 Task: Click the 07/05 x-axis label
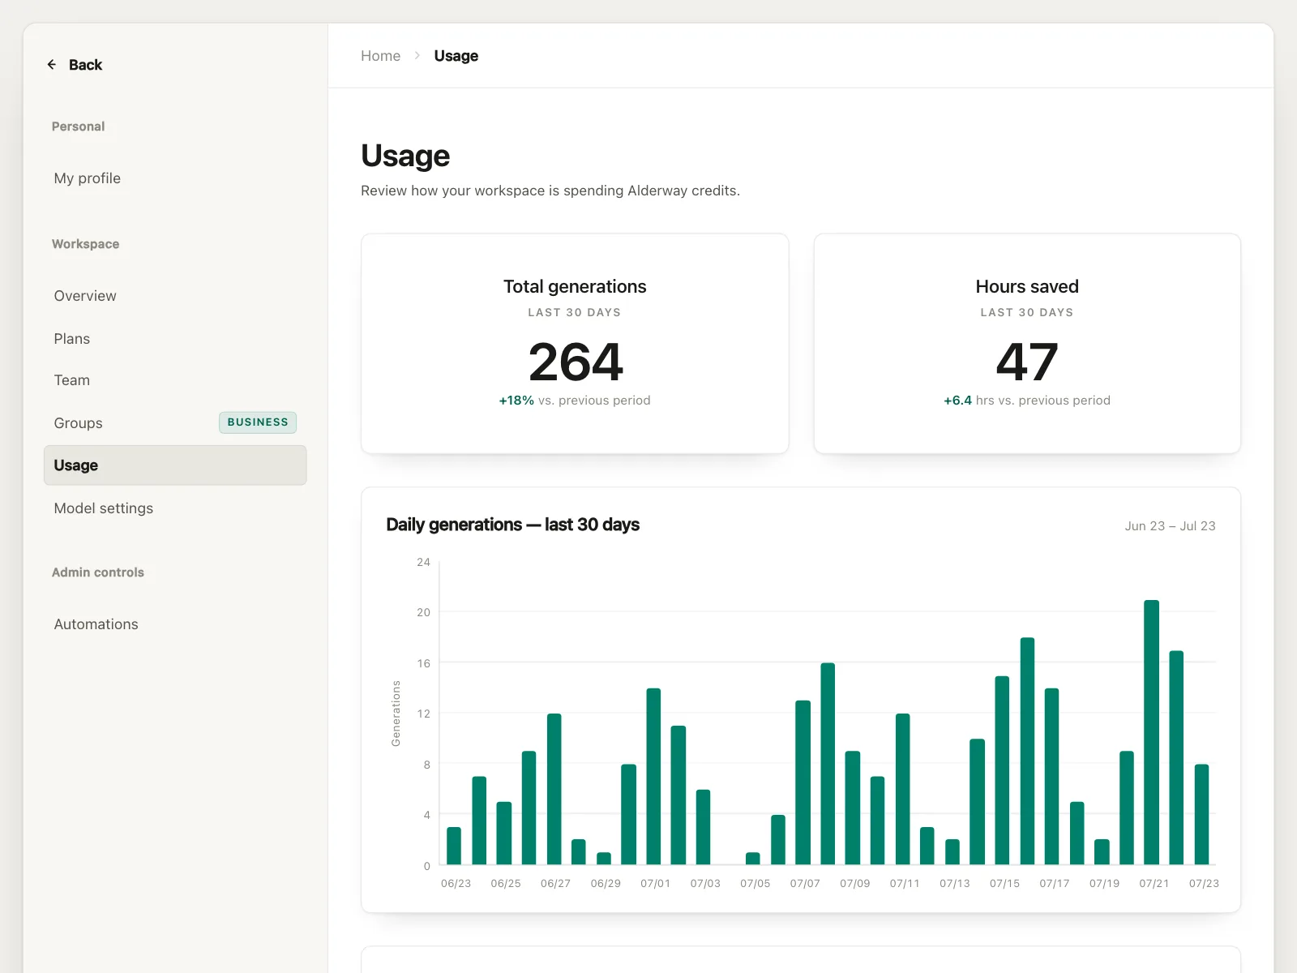[x=755, y=884]
